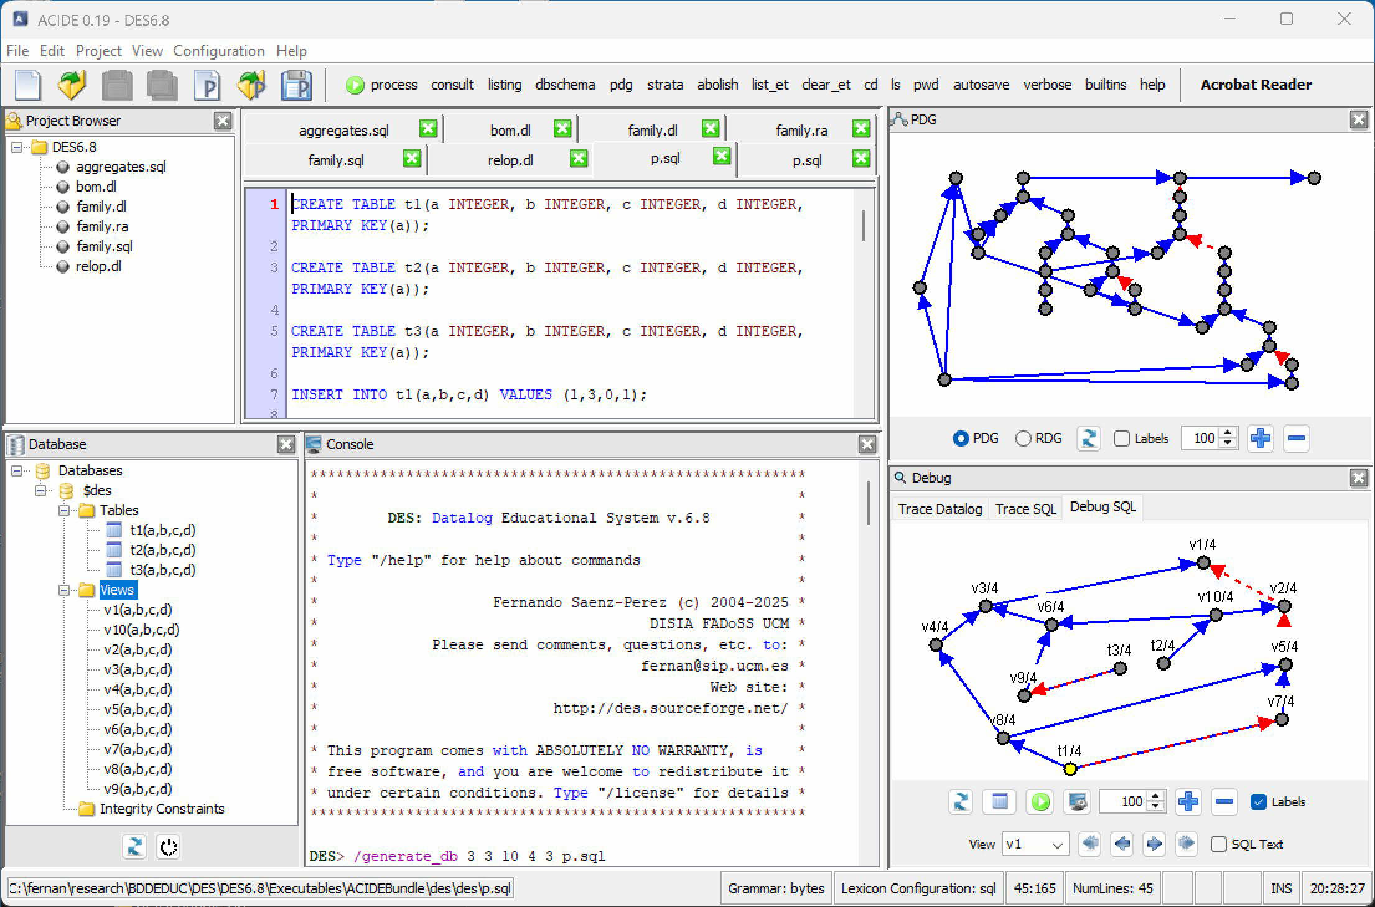Close the aggregates.sql tab
This screenshot has width=1375, height=907.
pyautogui.click(x=428, y=129)
